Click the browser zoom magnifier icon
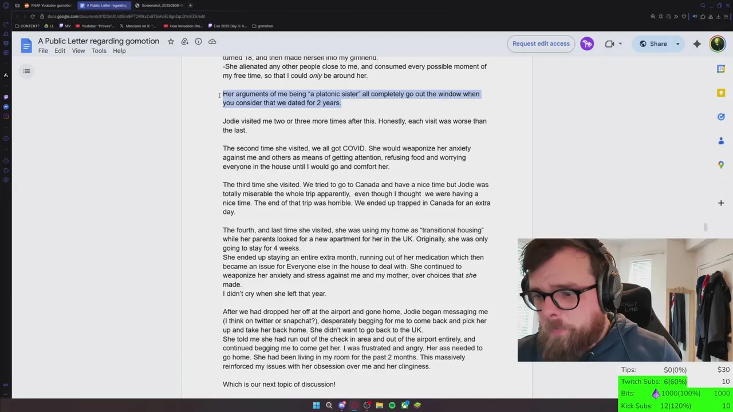Screen dimensions: 733x412 tap(653, 17)
